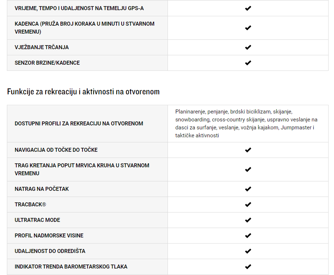Click checkmark for Senzor brzine/kadence
This screenshot has width=334, height=275.
(248, 63)
